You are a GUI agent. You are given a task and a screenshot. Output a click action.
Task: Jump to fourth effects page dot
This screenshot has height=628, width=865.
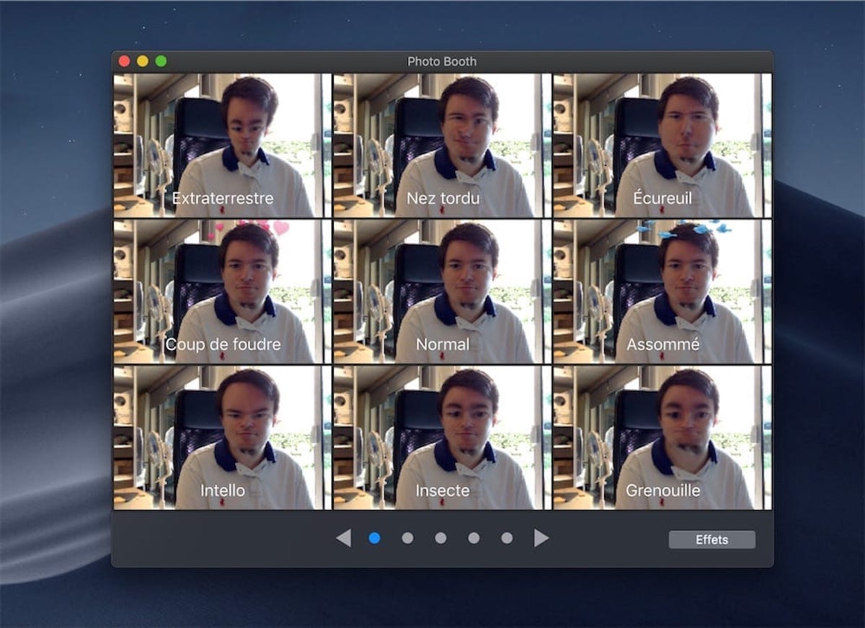[474, 538]
